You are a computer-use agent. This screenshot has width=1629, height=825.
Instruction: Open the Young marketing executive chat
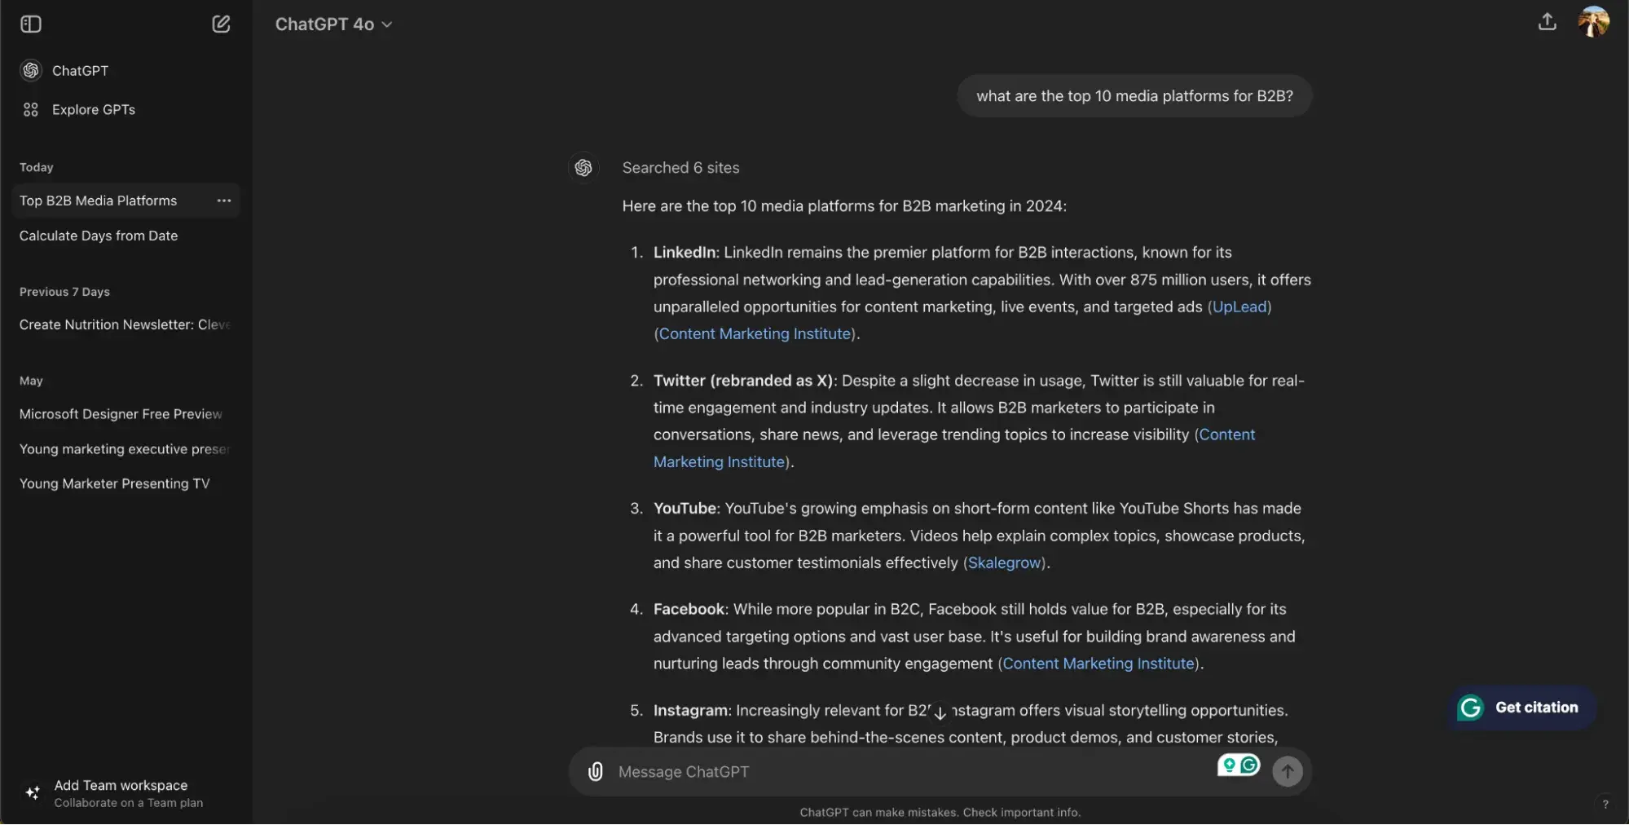126,449
